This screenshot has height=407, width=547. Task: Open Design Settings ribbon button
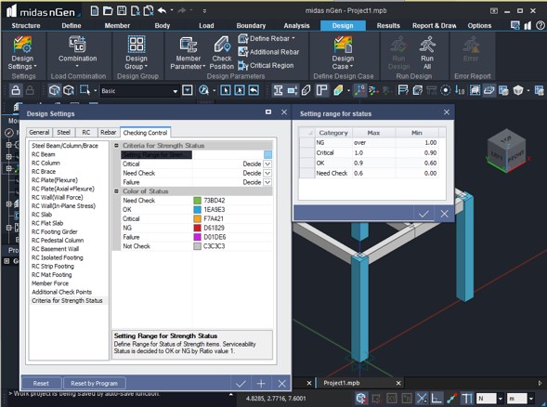pyautogui.click(x=22, y=53)
